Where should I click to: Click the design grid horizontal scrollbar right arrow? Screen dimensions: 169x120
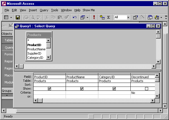click(154, 100)
